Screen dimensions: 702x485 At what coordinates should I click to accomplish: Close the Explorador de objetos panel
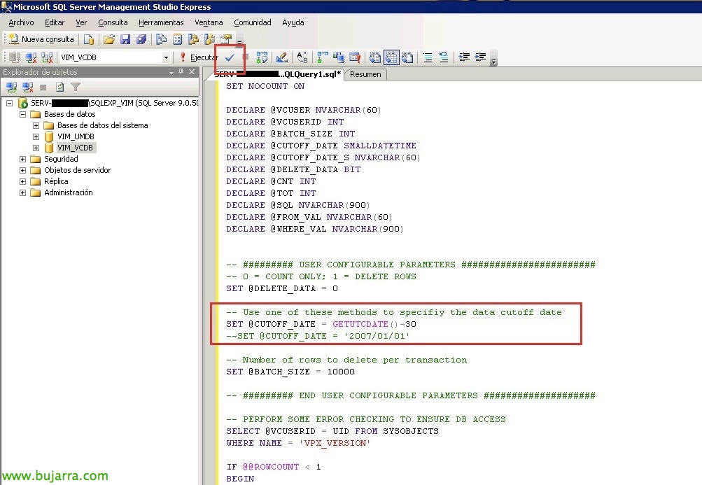point(192,71)
